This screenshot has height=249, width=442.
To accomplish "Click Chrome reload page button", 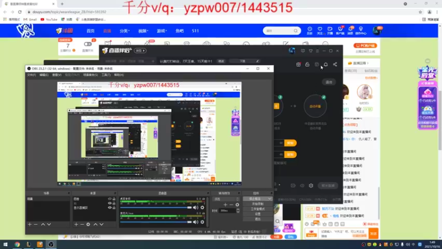I will pos(20,12).
